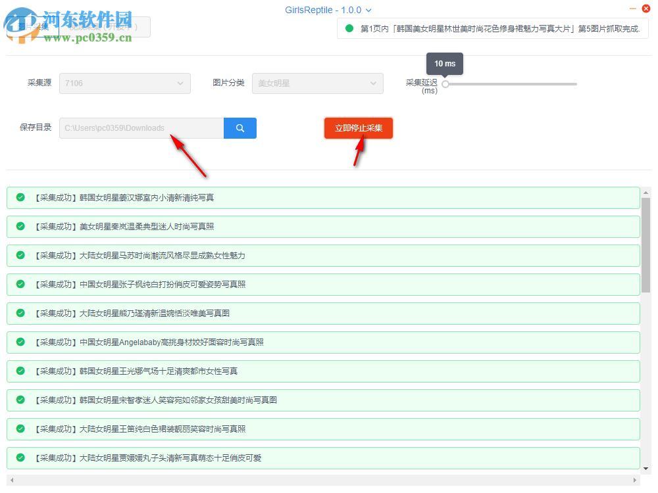The height and width of the screenshot is (493, 658).
Task: Click the left arrow of horizontal scrollbar
Action: click(11, 480)
